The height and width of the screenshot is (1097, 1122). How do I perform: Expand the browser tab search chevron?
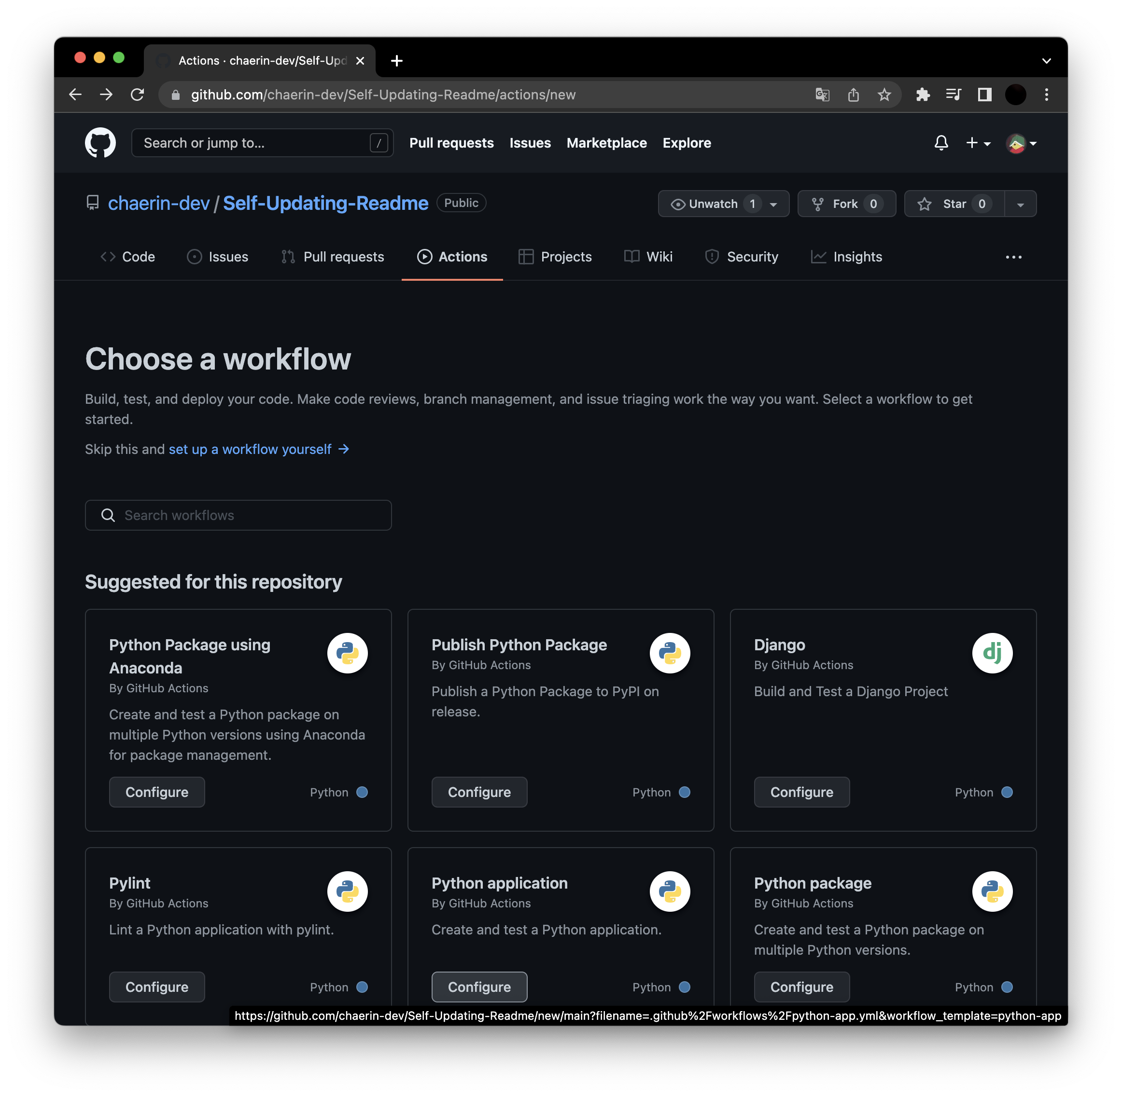(1047, 60)
